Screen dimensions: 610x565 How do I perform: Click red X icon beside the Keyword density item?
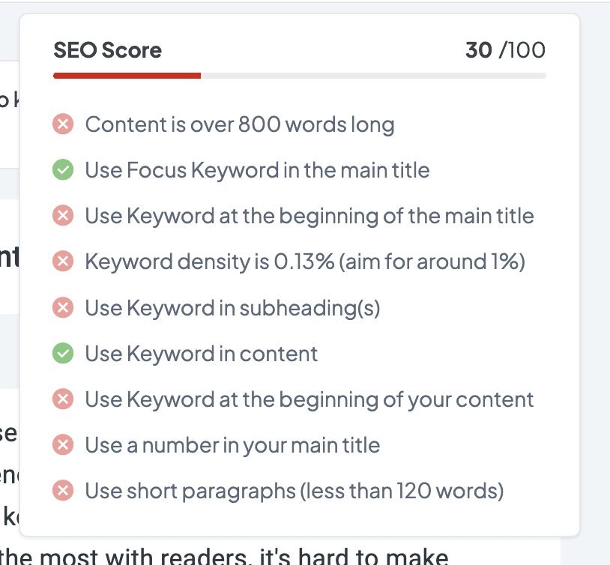[63, 262]
